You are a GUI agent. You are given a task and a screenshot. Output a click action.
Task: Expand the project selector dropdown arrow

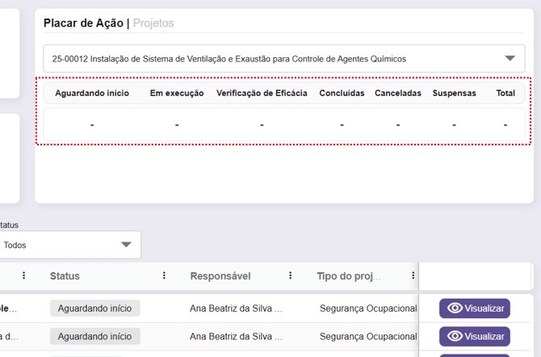click(x=510, y=59)
